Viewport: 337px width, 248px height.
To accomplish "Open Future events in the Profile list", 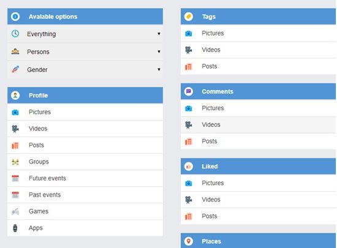I will pyautogui.click(x=85, y=178).
